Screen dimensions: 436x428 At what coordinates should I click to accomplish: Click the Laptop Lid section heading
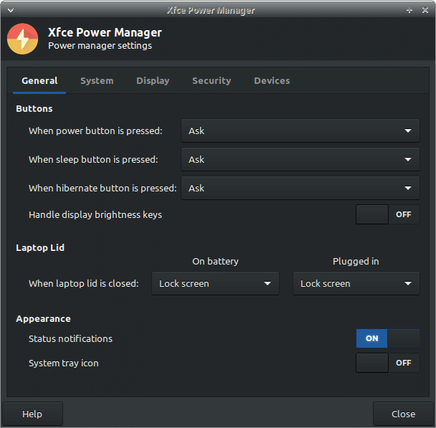(x=40, y=248)
